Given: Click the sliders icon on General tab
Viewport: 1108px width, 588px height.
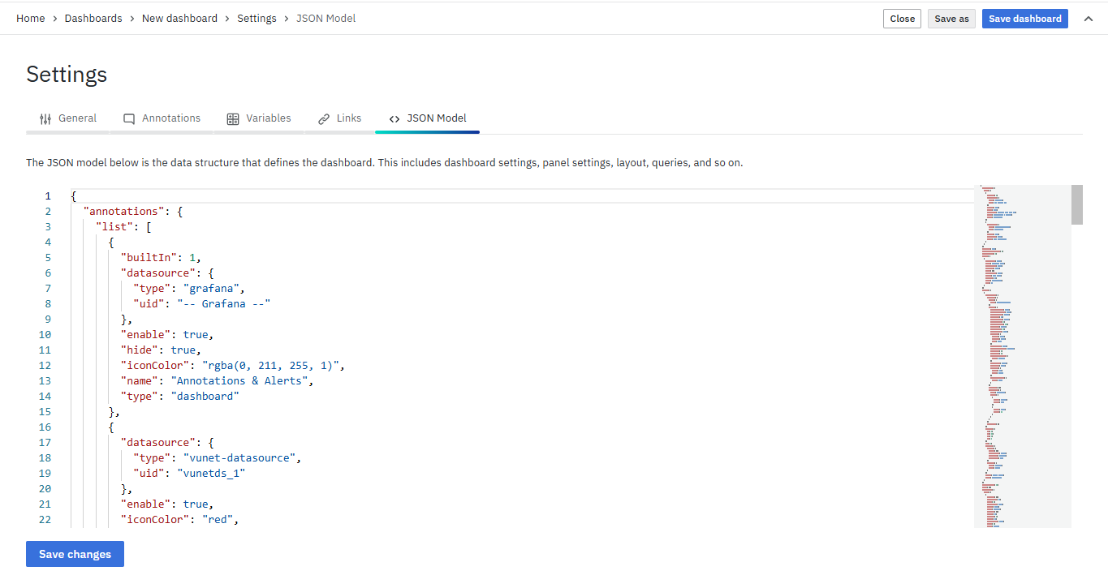Looking at the screenshot, I should pyautogui.click(x=45, y=118).
